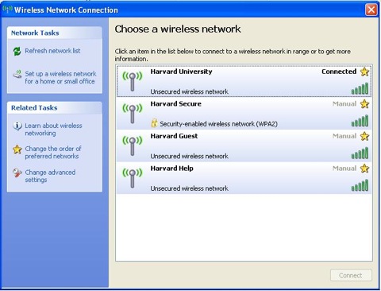Viewport: 381px width, 291px height.
Task: Click the antenna icon for Harvard Guest
Action: coord(133,146)
